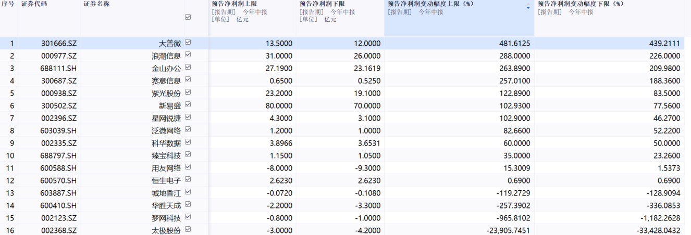Select stock code 300502.SZ

tap(58, 106)
